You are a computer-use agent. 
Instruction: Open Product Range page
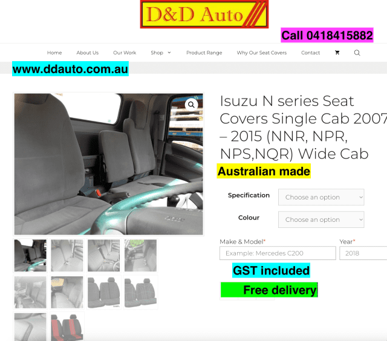204,53
